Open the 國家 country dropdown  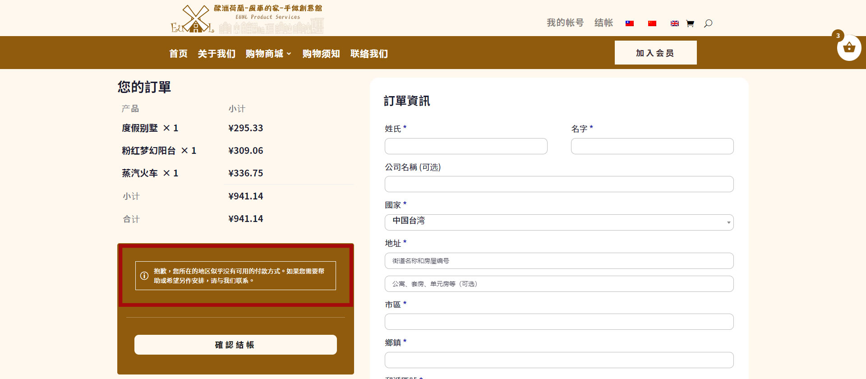click(559, 222)
